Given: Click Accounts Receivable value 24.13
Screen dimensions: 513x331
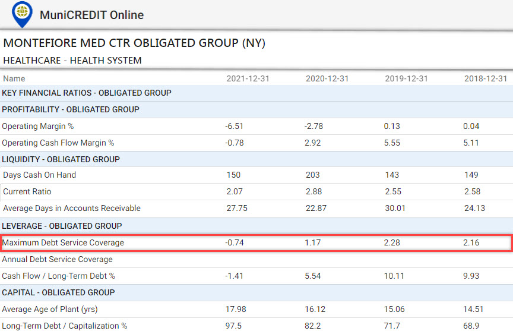Looking at the screenshot, I should (x=474, y=209).
